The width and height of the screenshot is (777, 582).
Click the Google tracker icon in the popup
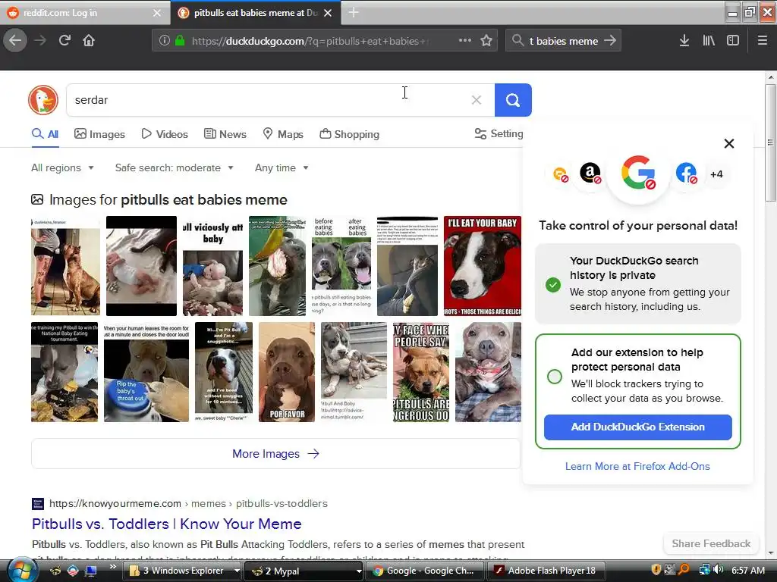click(638, 173)
